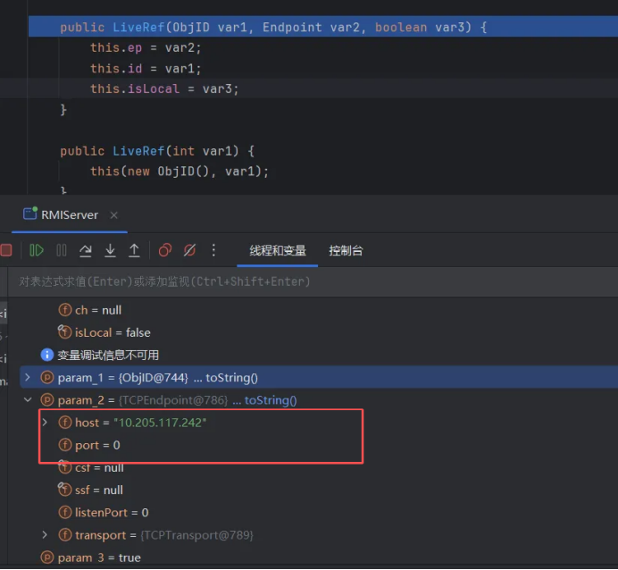
Task: Select the RMIServer debug session tab
Action: (x=69, y=215)
